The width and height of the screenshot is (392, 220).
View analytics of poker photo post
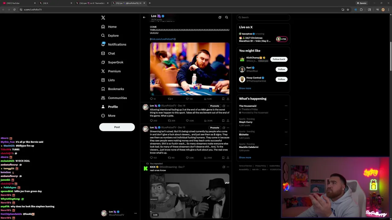point(208,99)
